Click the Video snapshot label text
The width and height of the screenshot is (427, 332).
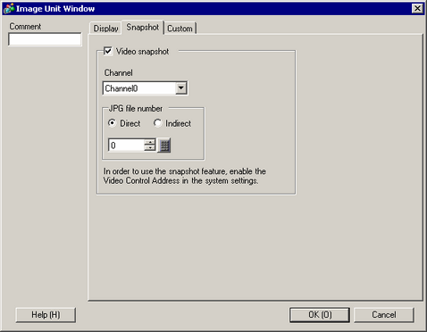point(142,52)
